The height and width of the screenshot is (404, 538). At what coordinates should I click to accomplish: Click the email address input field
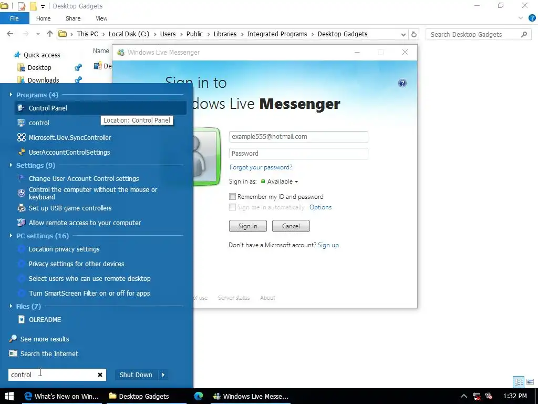[298, 136]
